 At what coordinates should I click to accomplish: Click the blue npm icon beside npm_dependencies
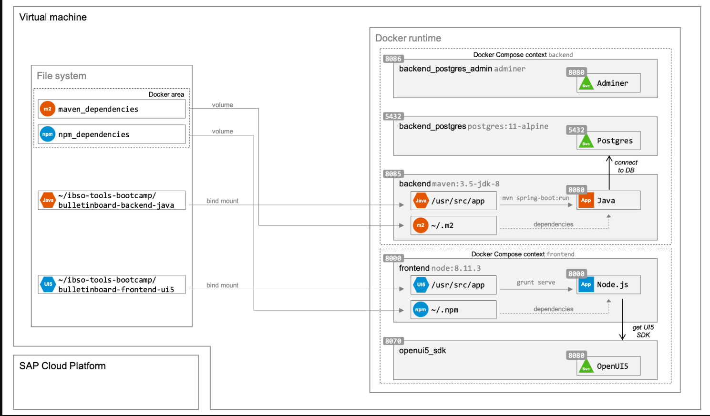tap(48, 134)
